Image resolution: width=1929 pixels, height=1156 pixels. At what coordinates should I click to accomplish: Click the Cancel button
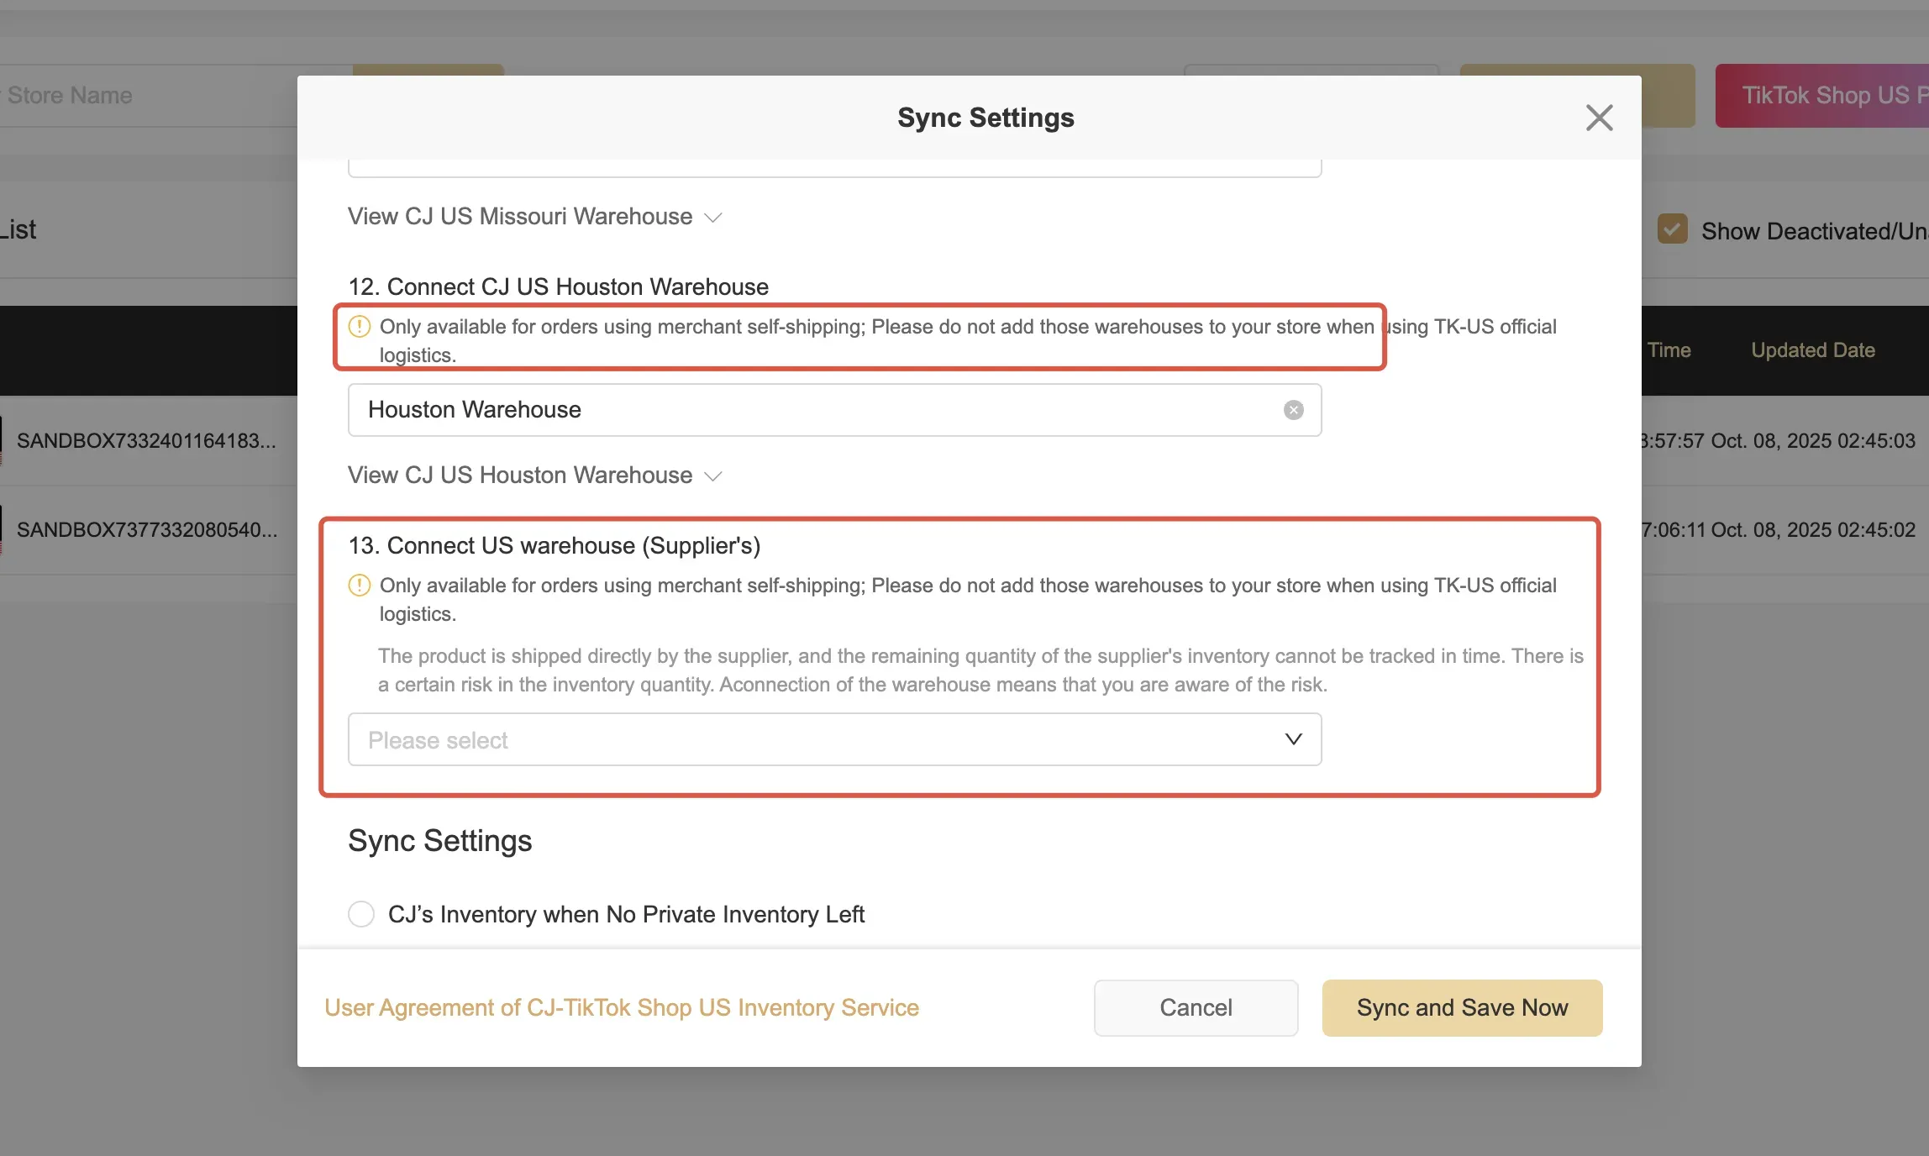pyautogui.click(x=1196, y=1007)
